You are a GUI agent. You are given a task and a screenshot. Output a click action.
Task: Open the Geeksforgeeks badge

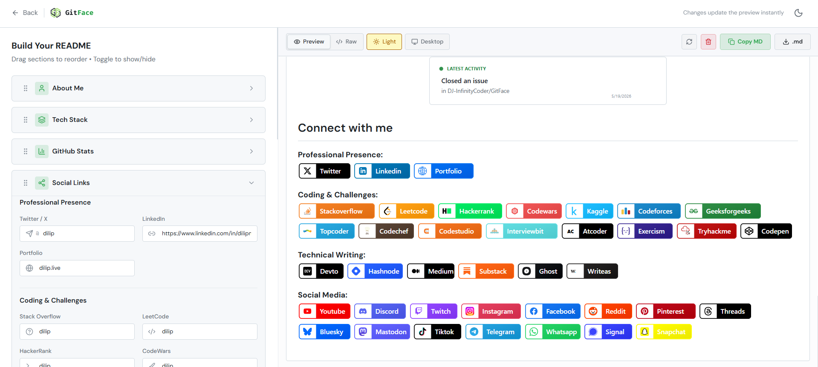[x=723, y=211]
